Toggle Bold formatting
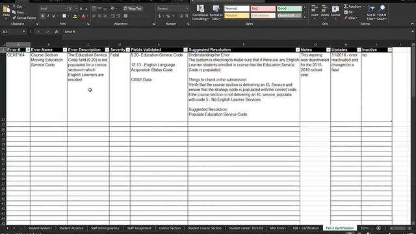The image size is (416, 234). coord(42,16)
